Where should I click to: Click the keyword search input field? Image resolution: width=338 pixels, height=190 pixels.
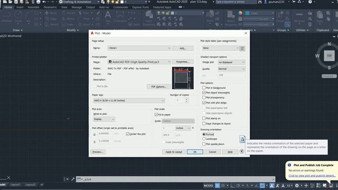click(236, 2)
